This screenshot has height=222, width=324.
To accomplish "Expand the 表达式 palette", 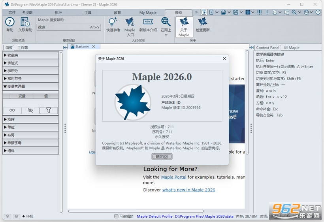I will [30, 63].
